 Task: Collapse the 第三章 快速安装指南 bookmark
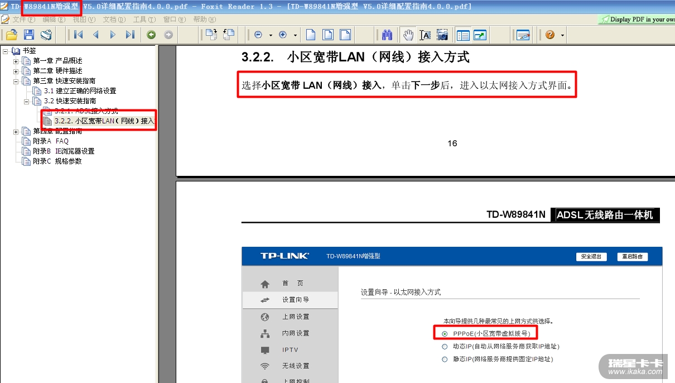[x=16, y=81]
